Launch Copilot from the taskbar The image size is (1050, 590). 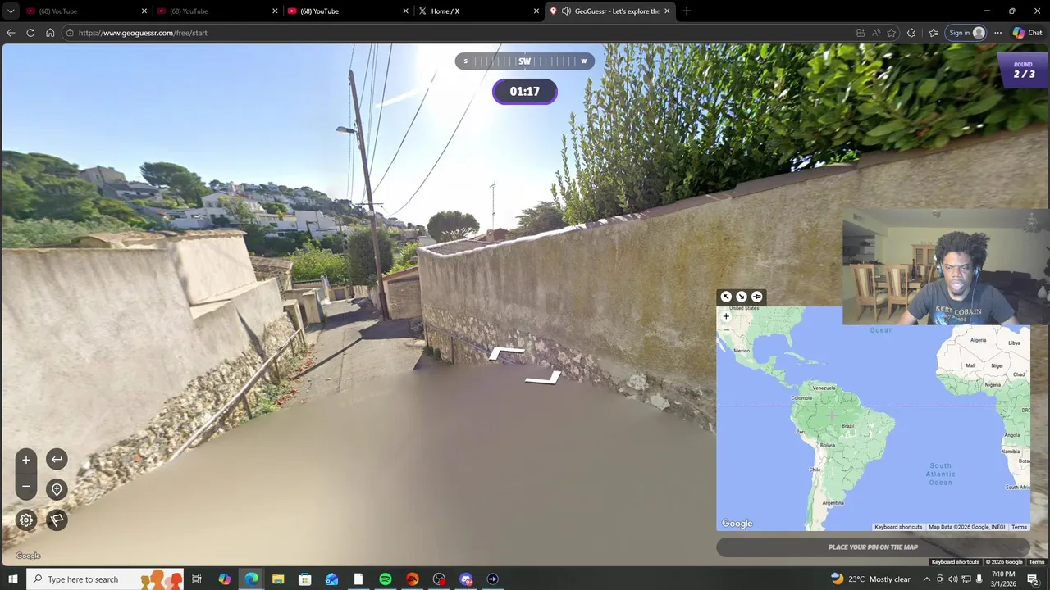(225, 579)
